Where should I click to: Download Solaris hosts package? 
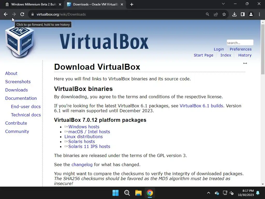coord(82,141)
